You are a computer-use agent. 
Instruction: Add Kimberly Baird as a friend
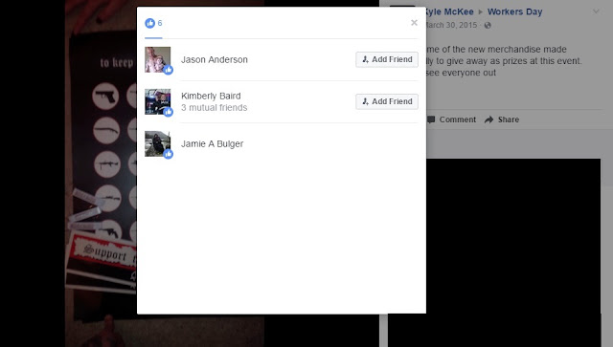[x=387, y=101]
